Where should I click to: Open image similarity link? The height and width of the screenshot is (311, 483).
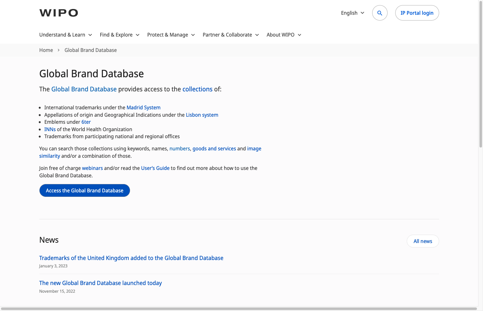tap(254, 148)
